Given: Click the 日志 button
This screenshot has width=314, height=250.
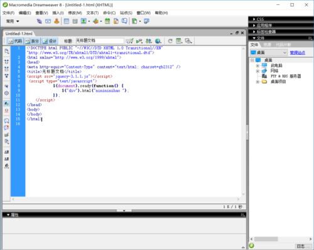Looking at the screenshot, I should [303, 246].
